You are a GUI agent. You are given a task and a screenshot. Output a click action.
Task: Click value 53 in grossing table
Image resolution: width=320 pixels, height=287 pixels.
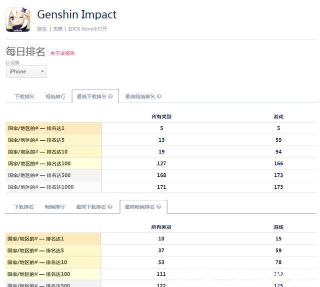pos(161,262)
